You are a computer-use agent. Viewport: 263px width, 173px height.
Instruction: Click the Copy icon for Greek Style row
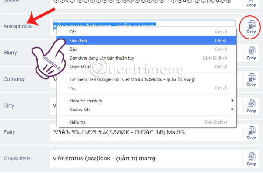coord(251,159)
